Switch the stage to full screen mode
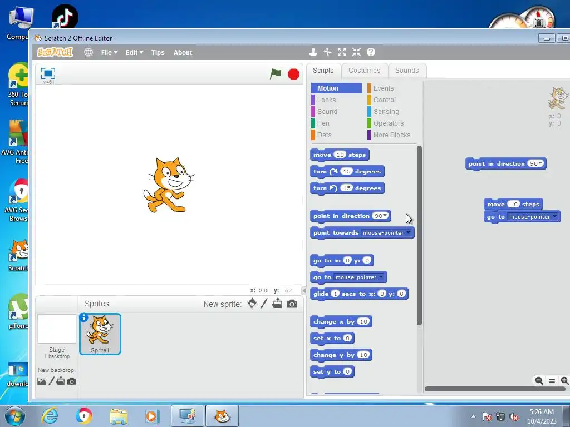Screen dimensions: 570x427 [48, 73]
